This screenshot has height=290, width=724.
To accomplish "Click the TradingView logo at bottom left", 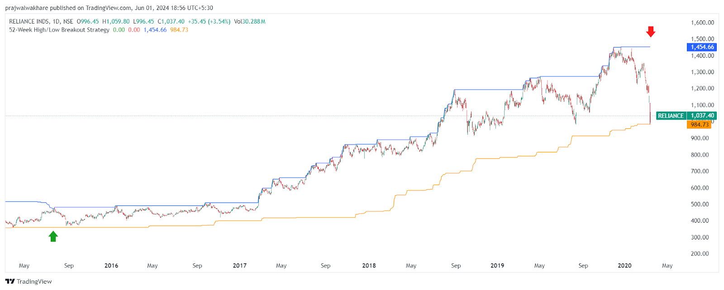I will coord(29,281).
